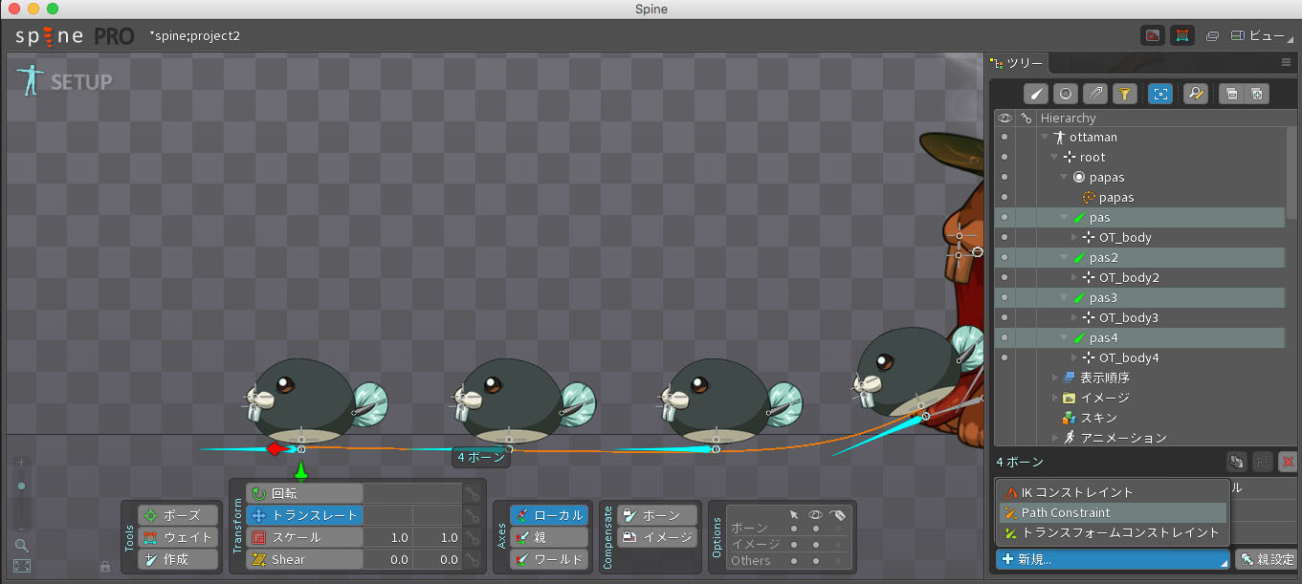Collapse the pas2 bone node

click(1065, 258)
